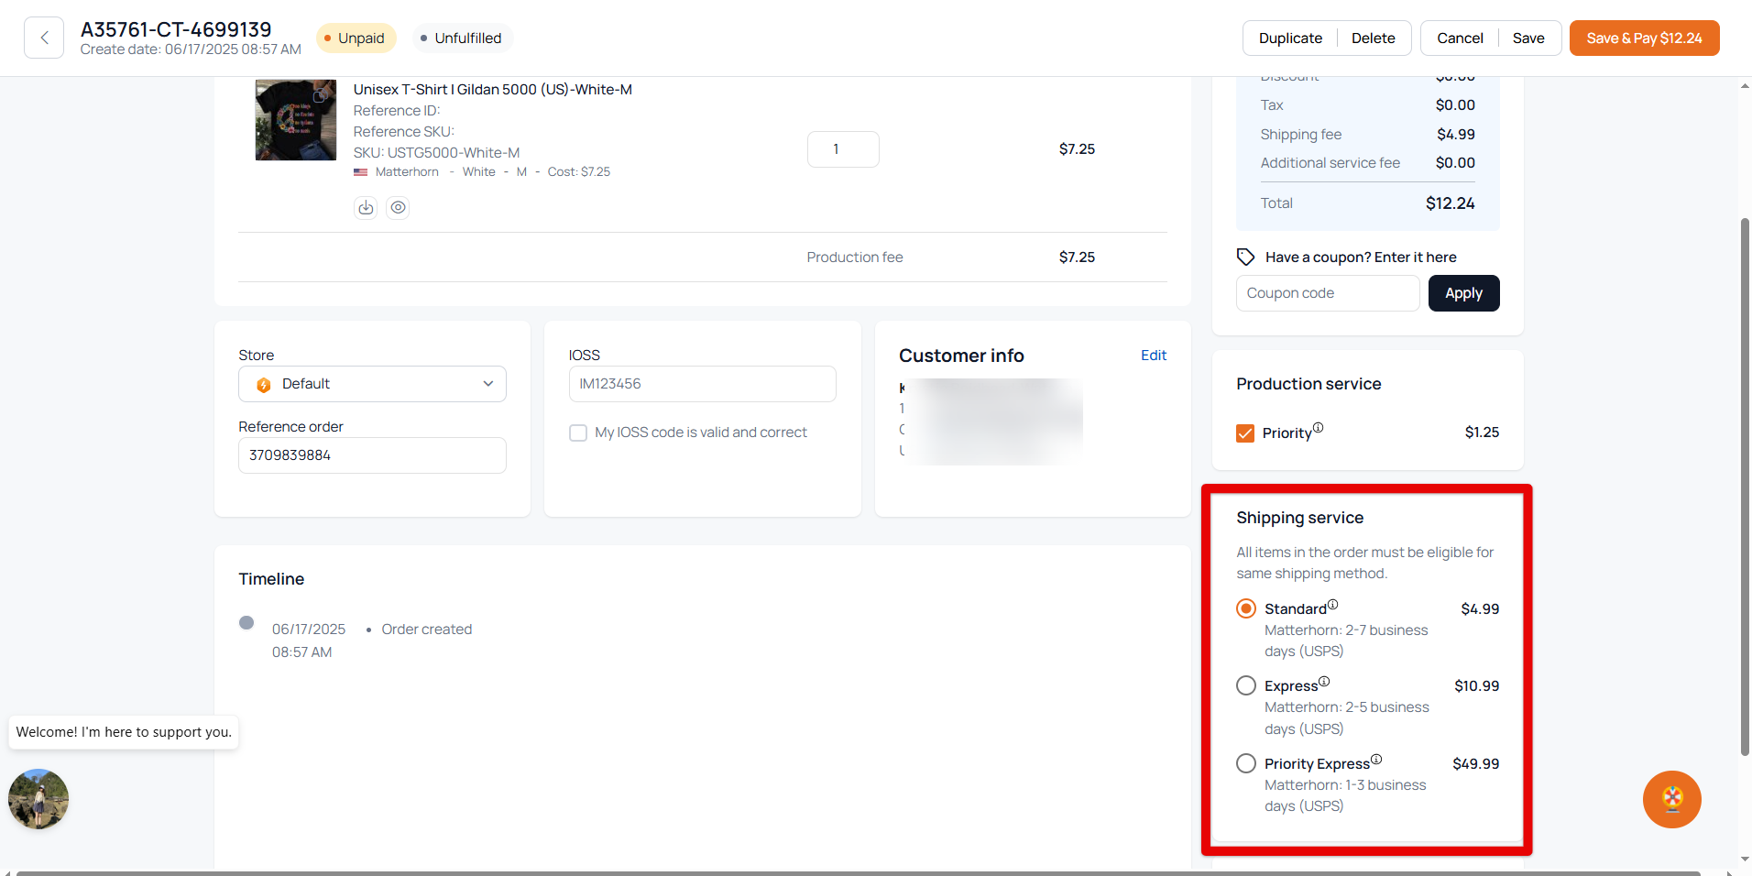The width and height of the screenshot is (1752, 876).
Task: Click the info icon beside Priority Express
Action: tap(1375, 760)
